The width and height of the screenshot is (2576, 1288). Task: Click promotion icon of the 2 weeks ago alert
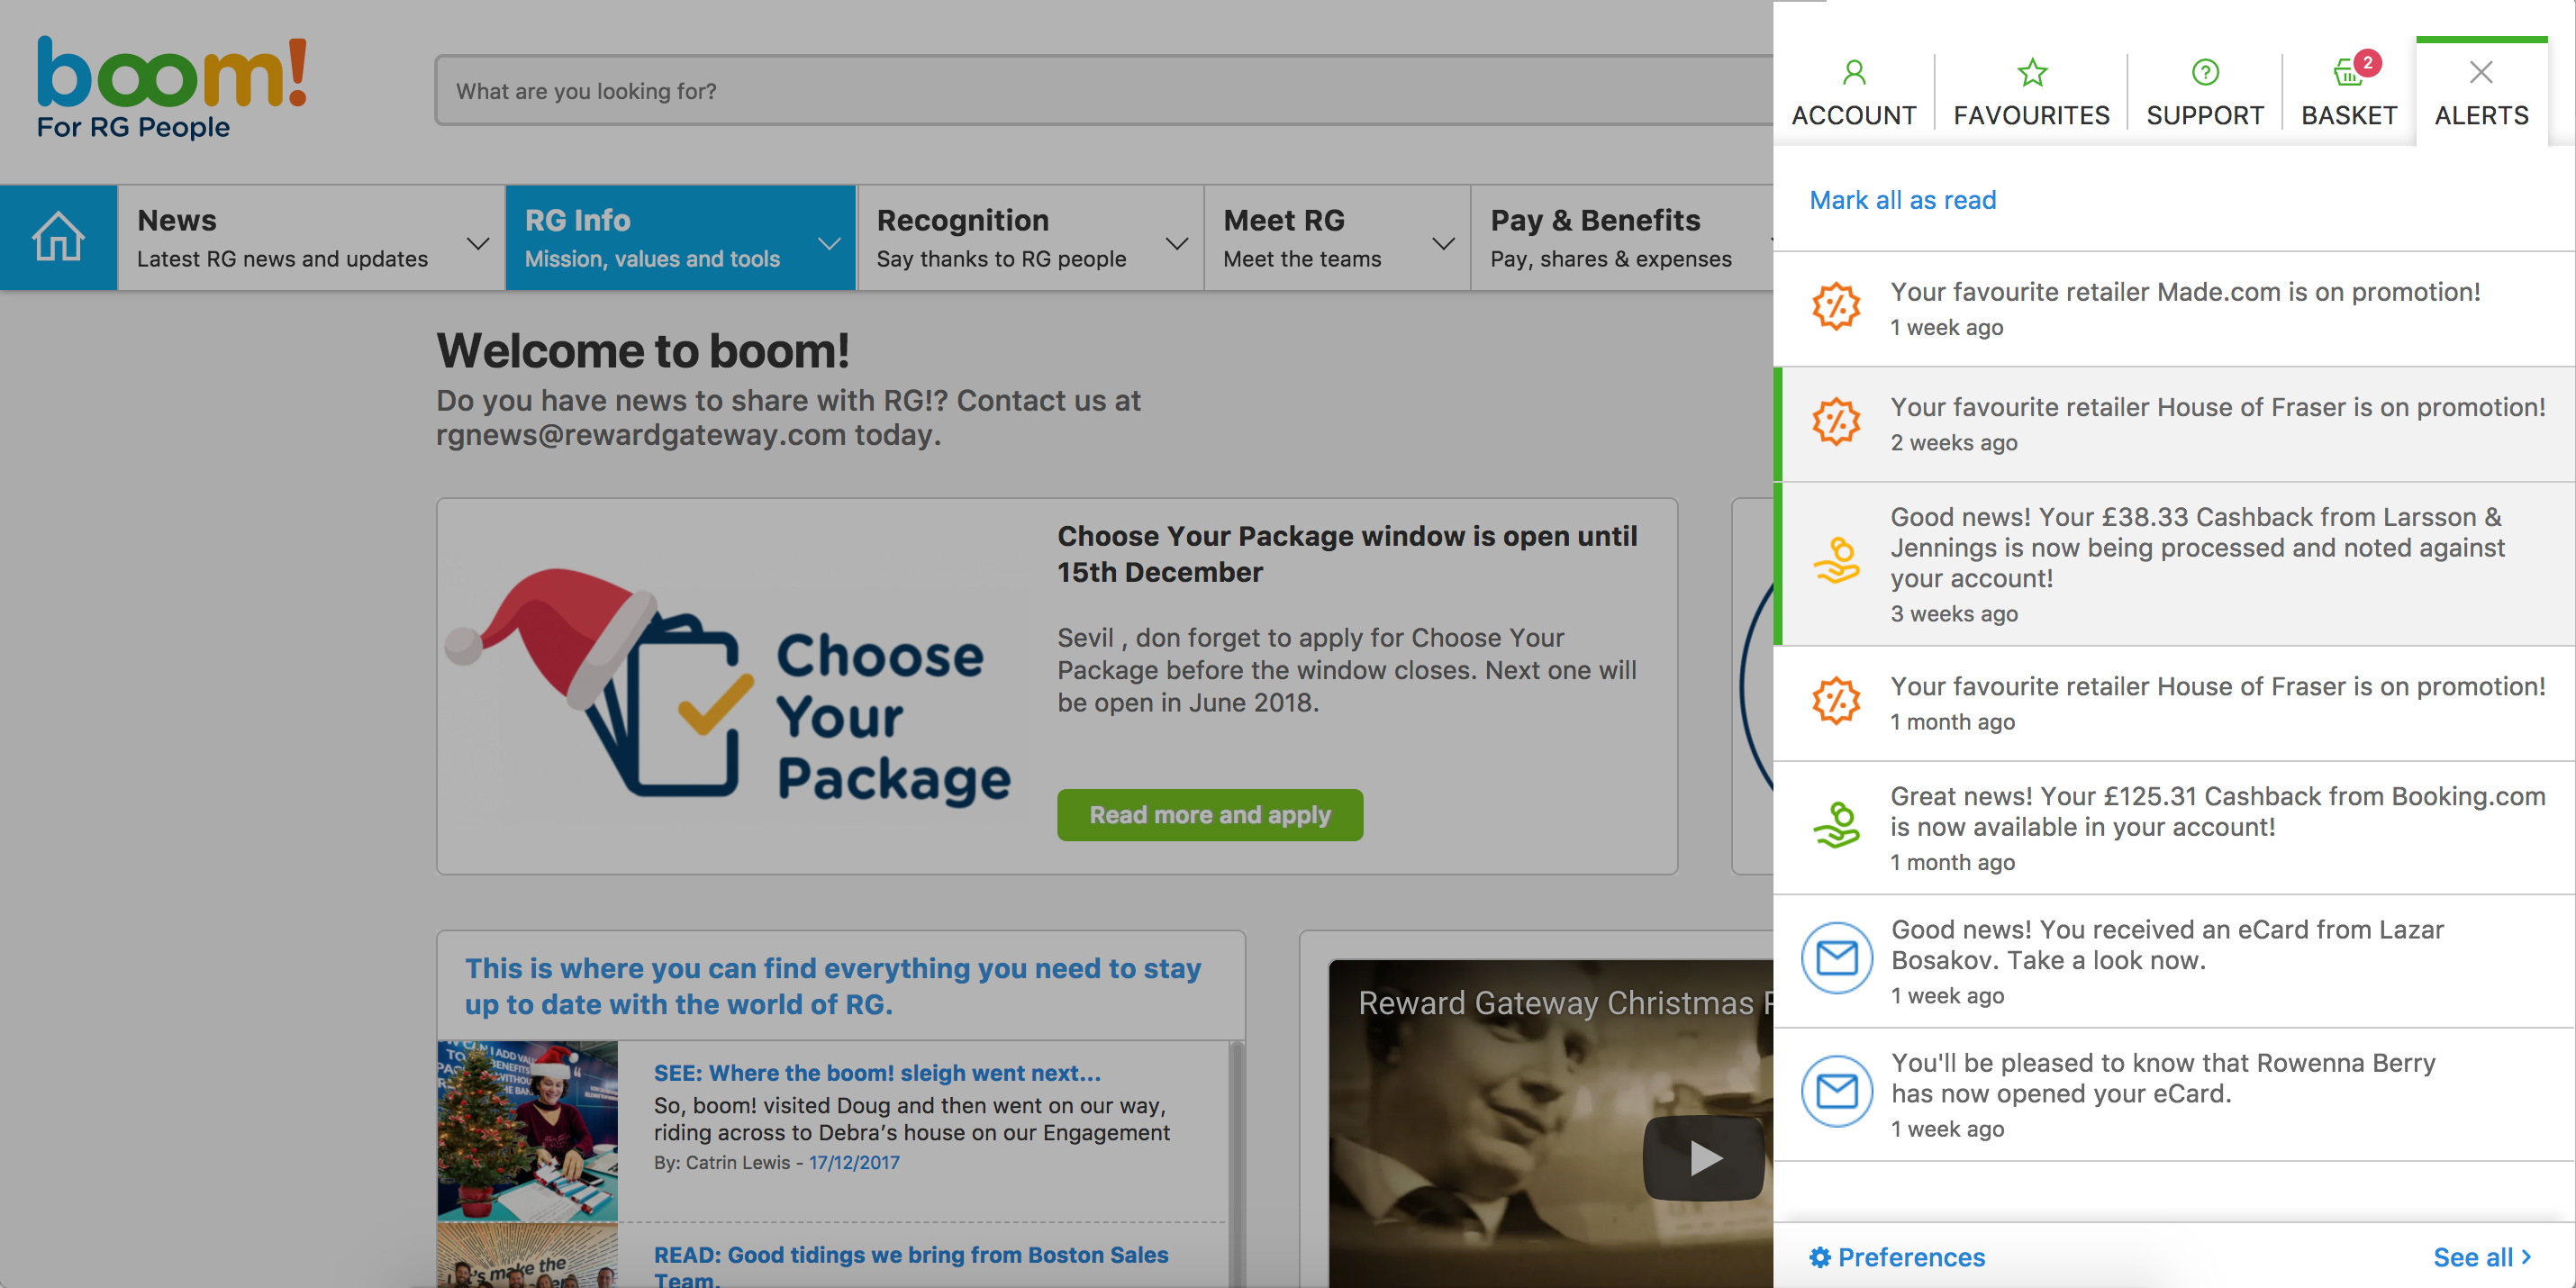pos(1836,421)
